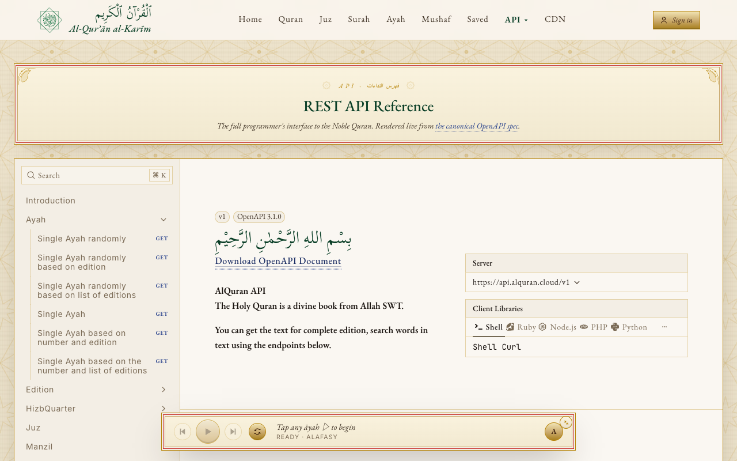737x461 pixels.
Task: Switch to the PHP client library tab
Action: coord(594,327)
